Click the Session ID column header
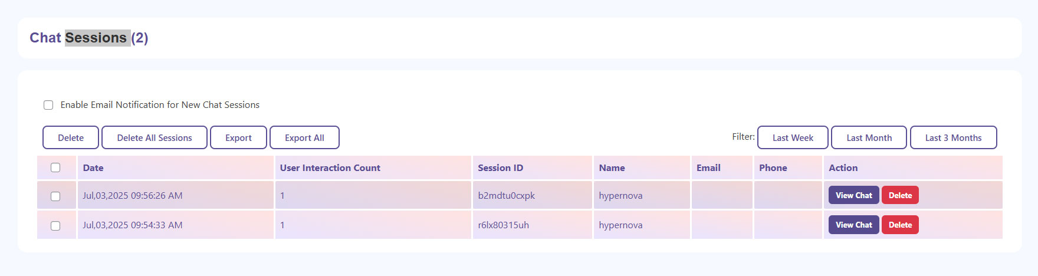The height and width of the screenshot is (276, 1038). pos(500,168)
